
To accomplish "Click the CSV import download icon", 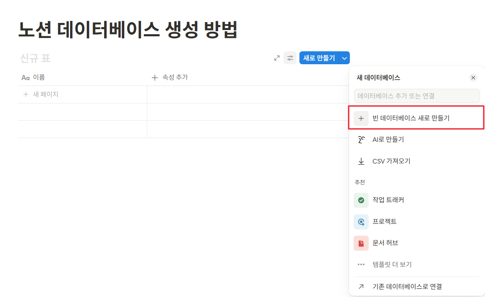I will [x=361, y=161].
